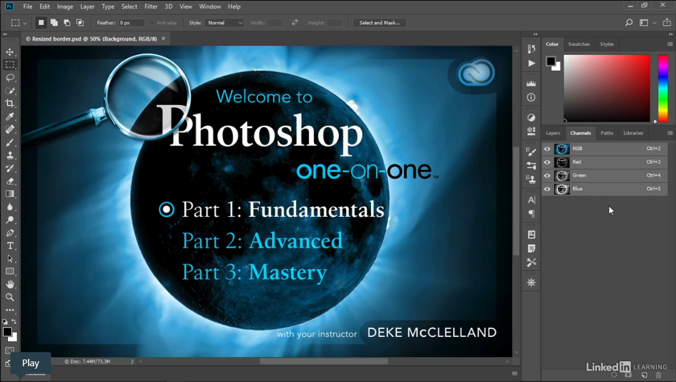Screen dimensions: 676x382
Task: Select the History Brush tool
Action: click(x=10, y=168)
